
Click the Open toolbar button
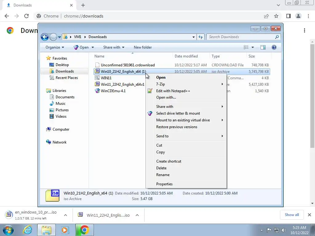81,47
